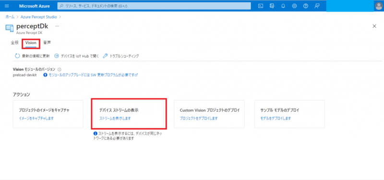Open the ellipsis menu beside perceptDk
The height and width of the screenshot is (180, 384).
[57, 26]
